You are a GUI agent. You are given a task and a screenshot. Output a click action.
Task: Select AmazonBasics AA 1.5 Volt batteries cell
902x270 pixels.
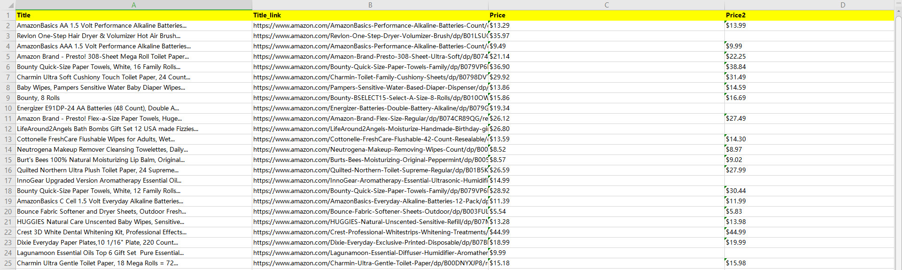(x=134, y=25)
